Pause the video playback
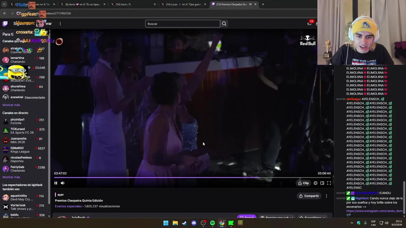 point(56,183)
